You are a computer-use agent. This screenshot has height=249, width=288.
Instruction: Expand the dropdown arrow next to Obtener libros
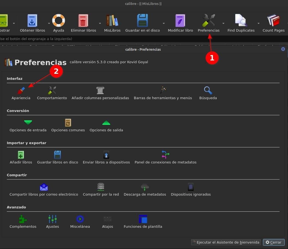pos(49,23)
